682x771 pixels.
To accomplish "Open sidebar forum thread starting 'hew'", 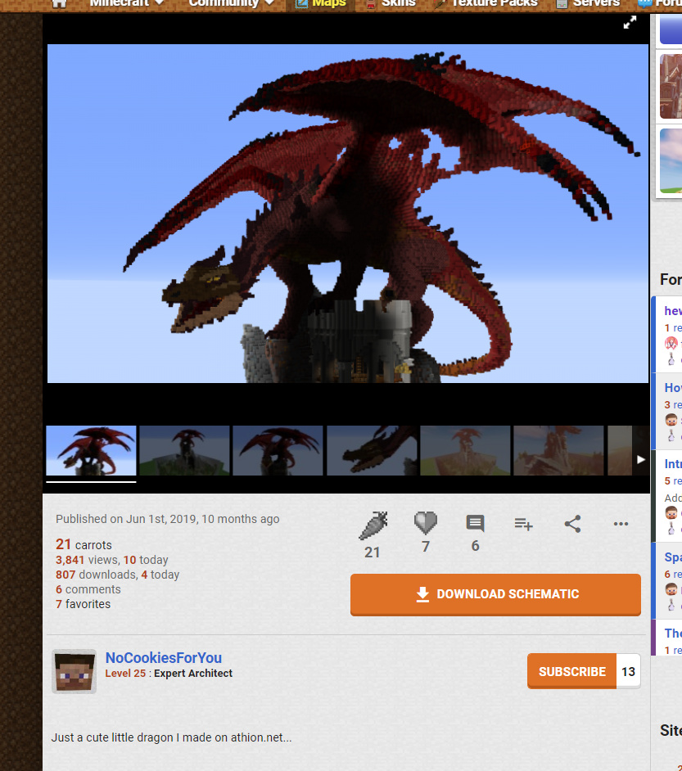I will coord(673,311).
